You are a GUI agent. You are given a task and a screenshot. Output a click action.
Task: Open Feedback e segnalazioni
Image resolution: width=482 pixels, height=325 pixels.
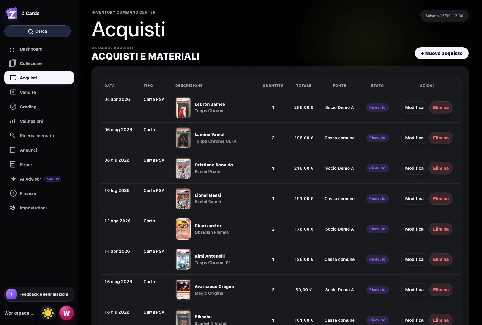click(x=39, y=294)
